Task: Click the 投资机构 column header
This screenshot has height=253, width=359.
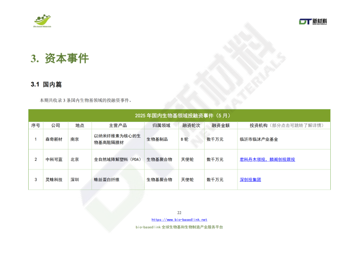Action: pyautogui.click(x=259, y=125)
